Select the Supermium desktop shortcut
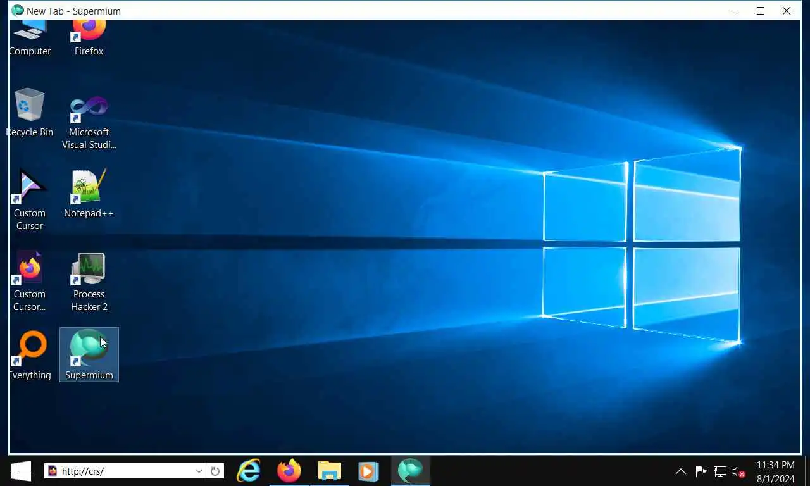 tap(89, 354)
